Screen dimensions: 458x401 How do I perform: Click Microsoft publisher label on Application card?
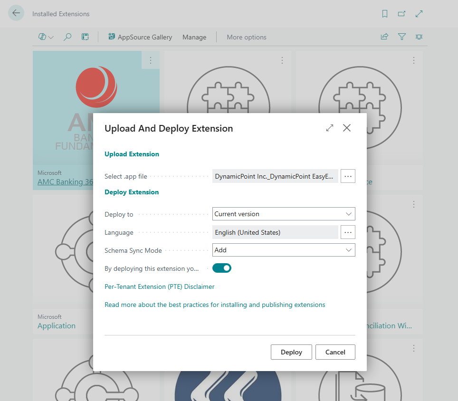coord(49,316)
